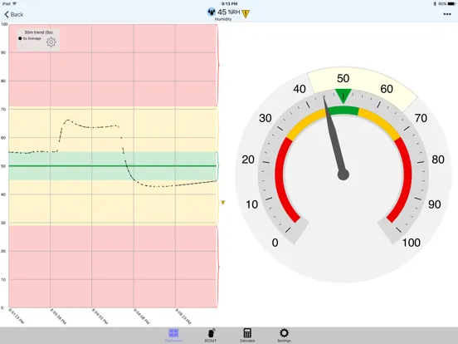Go back using the Back button
Viewport: 458px width, 344px height.
point(14,14)
